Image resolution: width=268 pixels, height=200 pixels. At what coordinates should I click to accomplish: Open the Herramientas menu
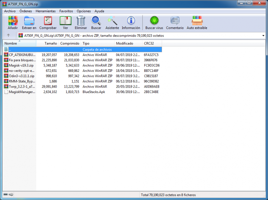pyautogui.click(x=45, y=11)
